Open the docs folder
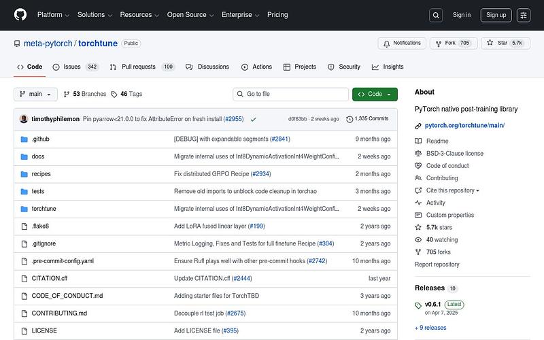 point(38,156)
